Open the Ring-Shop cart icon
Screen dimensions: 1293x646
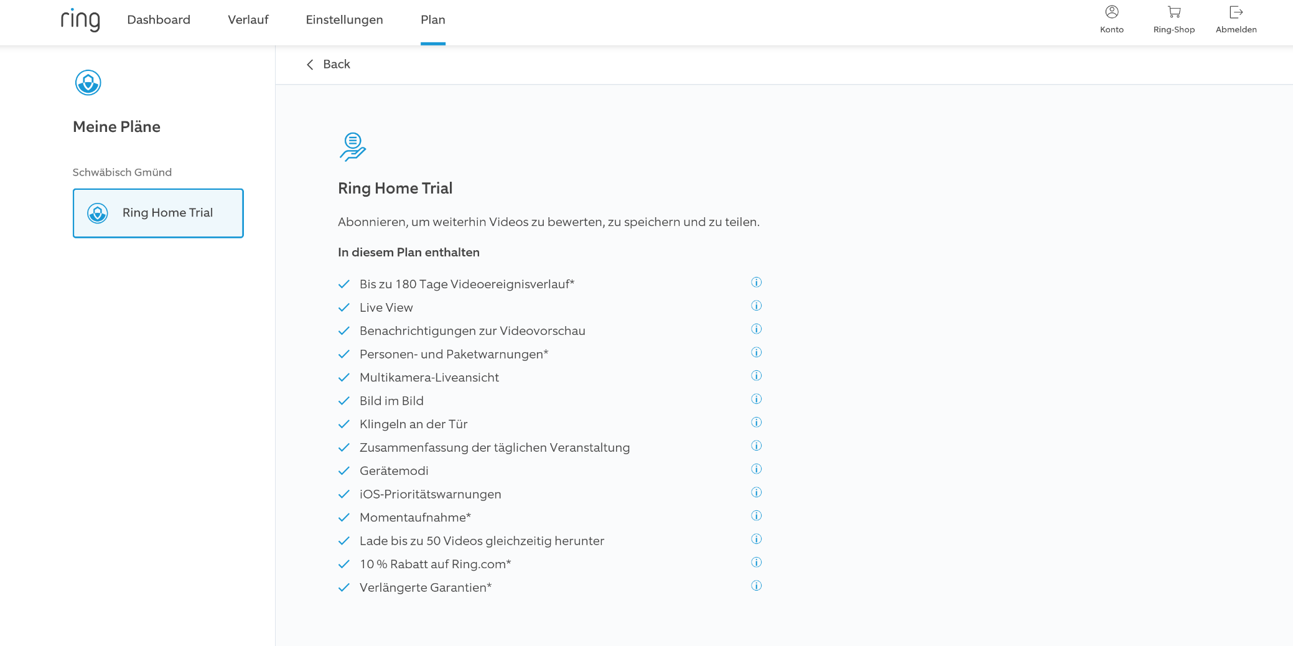click(x=1174, y=12)
